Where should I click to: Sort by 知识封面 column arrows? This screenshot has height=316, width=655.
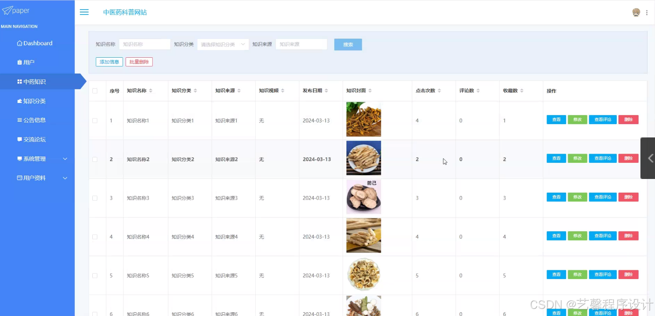(370, 91)
